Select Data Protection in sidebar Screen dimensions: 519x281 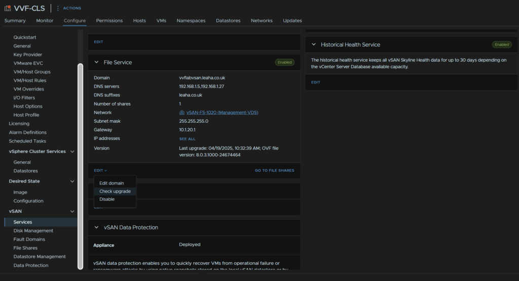31,265
